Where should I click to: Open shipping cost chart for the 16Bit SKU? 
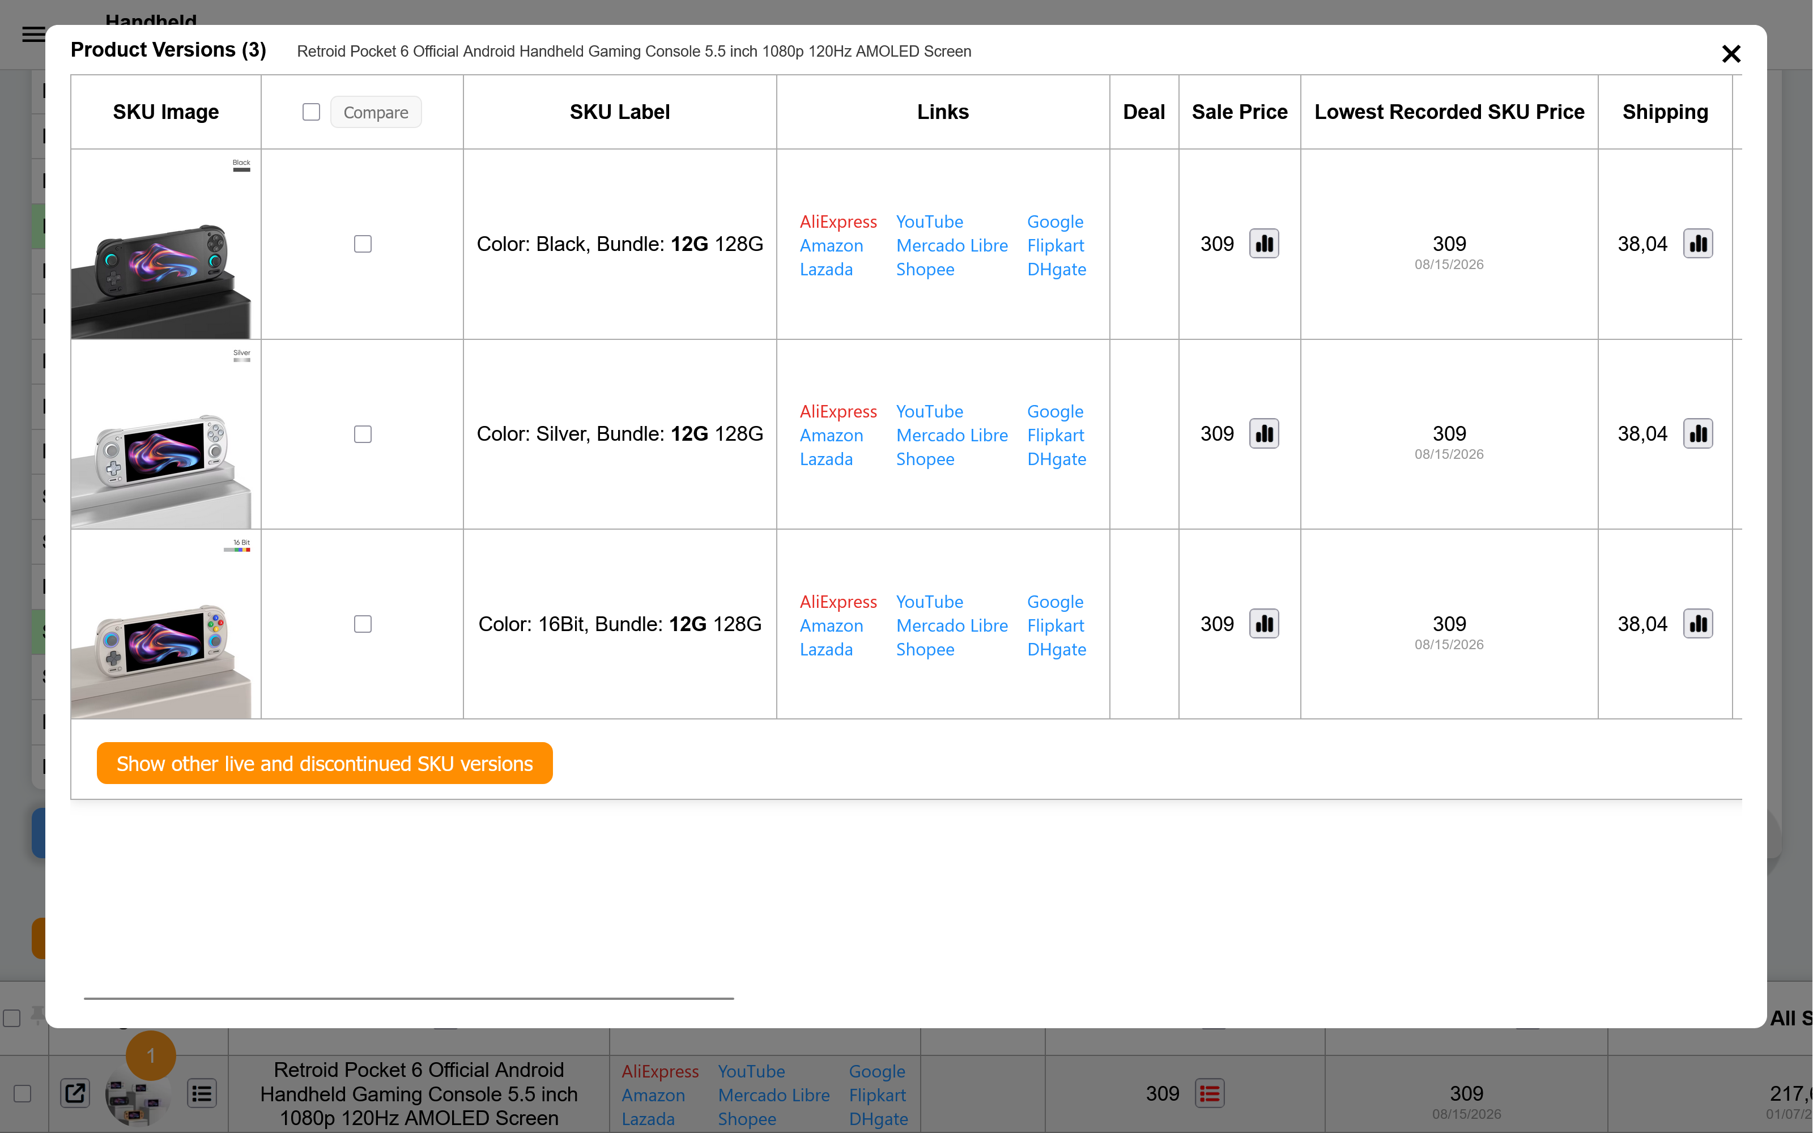[x=1697, y=624]
